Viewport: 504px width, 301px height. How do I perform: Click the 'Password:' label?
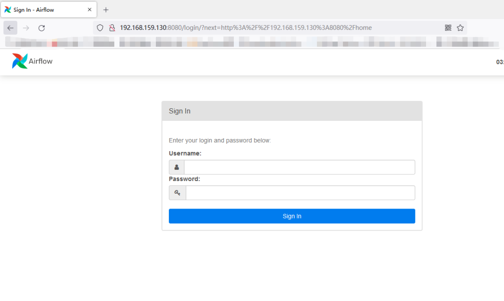point(184,179)
